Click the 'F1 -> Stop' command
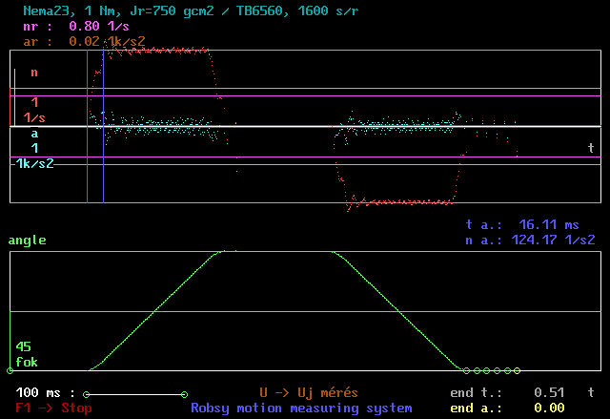The image size is (610, 419). click(55, 409)
